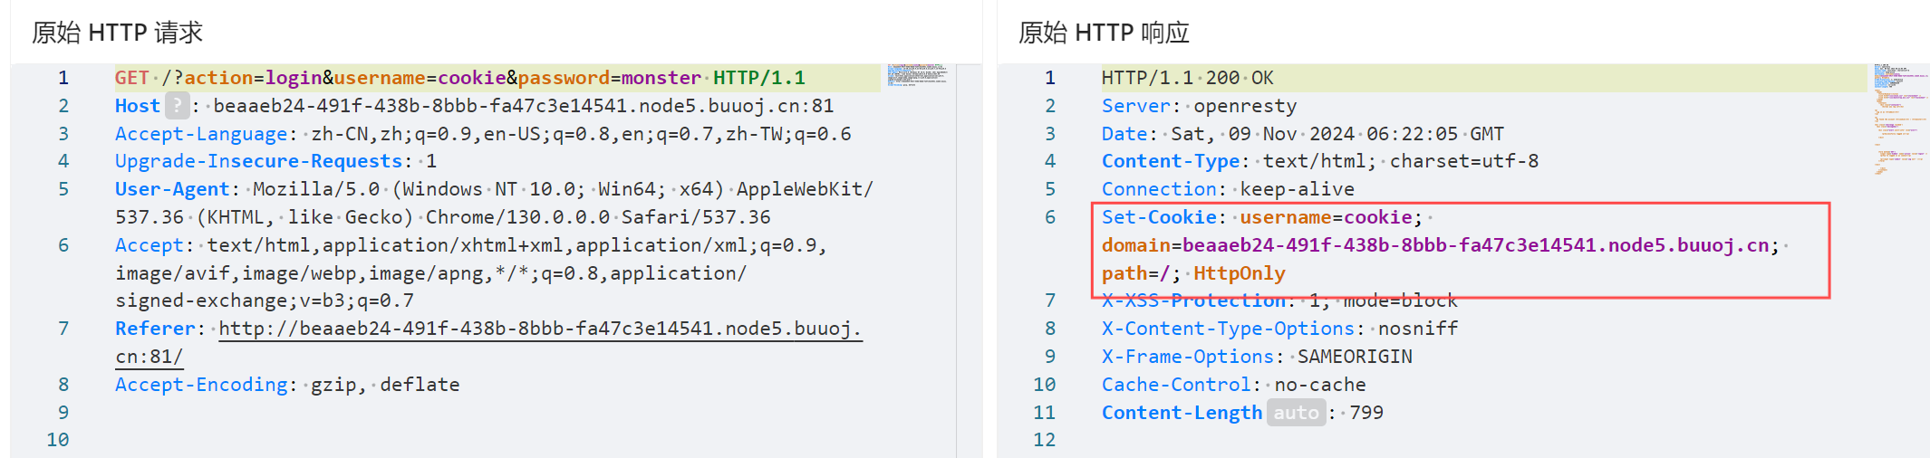The width and height of the screenshot is (1930, 458).
Task: Click the Accept-Encoding header name
Action: tap(201, 385)
